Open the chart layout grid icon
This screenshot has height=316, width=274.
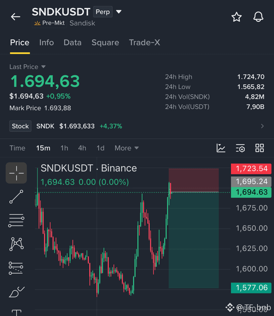(259, 148)
